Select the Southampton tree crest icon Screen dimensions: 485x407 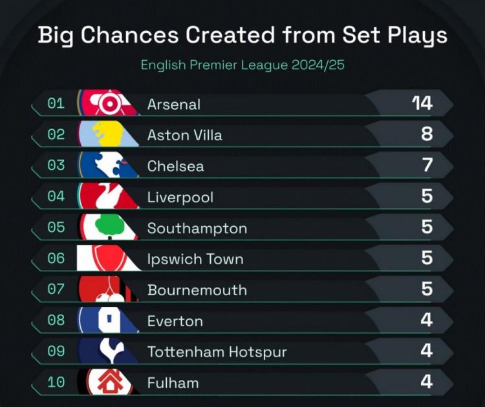[107, 227]
